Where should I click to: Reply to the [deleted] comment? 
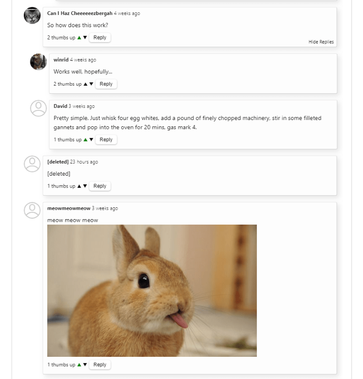pos(100,186)
